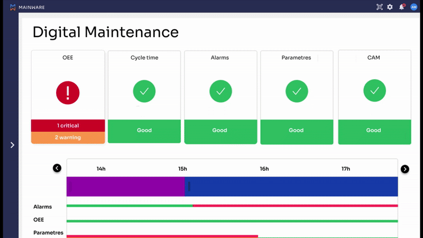
Task: Click the Cycle time card title
Action: pyautogui.click(x=144, y=58)
